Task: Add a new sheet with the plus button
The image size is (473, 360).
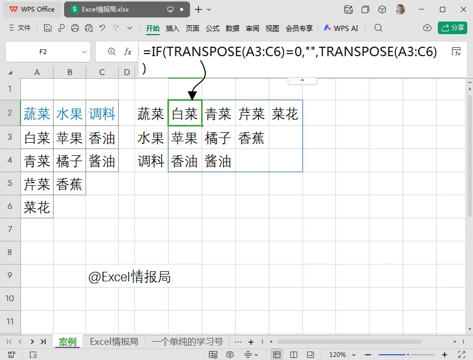Action: [x=251, y=342]
